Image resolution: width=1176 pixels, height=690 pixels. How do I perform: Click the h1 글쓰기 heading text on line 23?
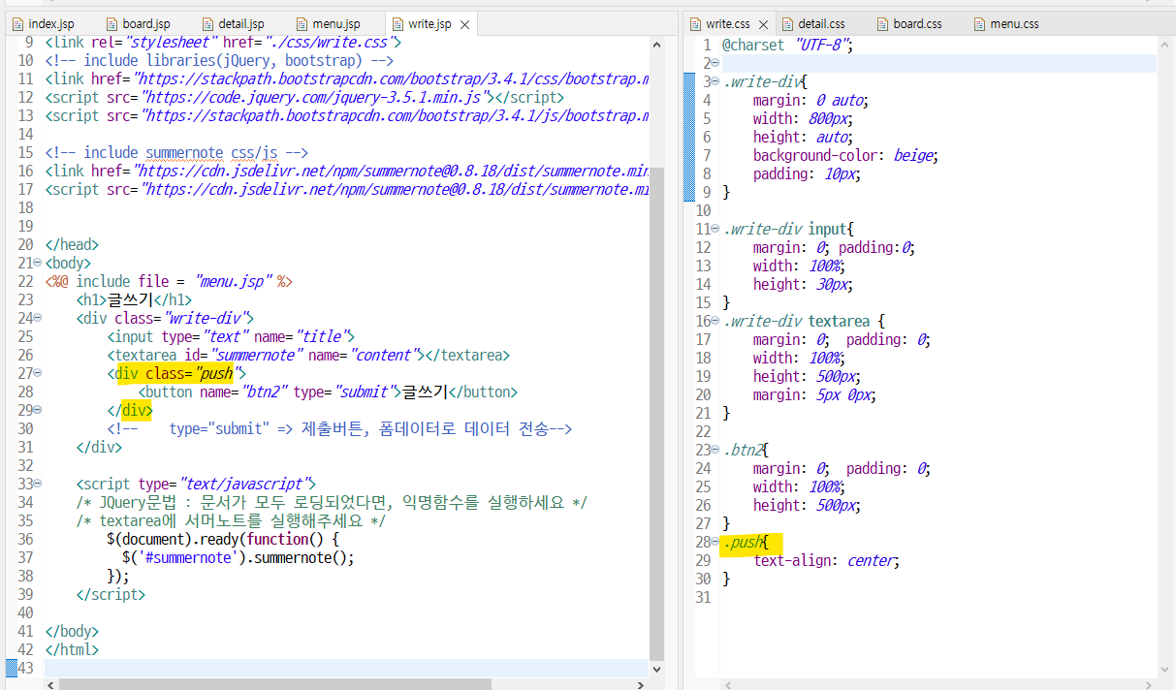(x=131, y=299)
